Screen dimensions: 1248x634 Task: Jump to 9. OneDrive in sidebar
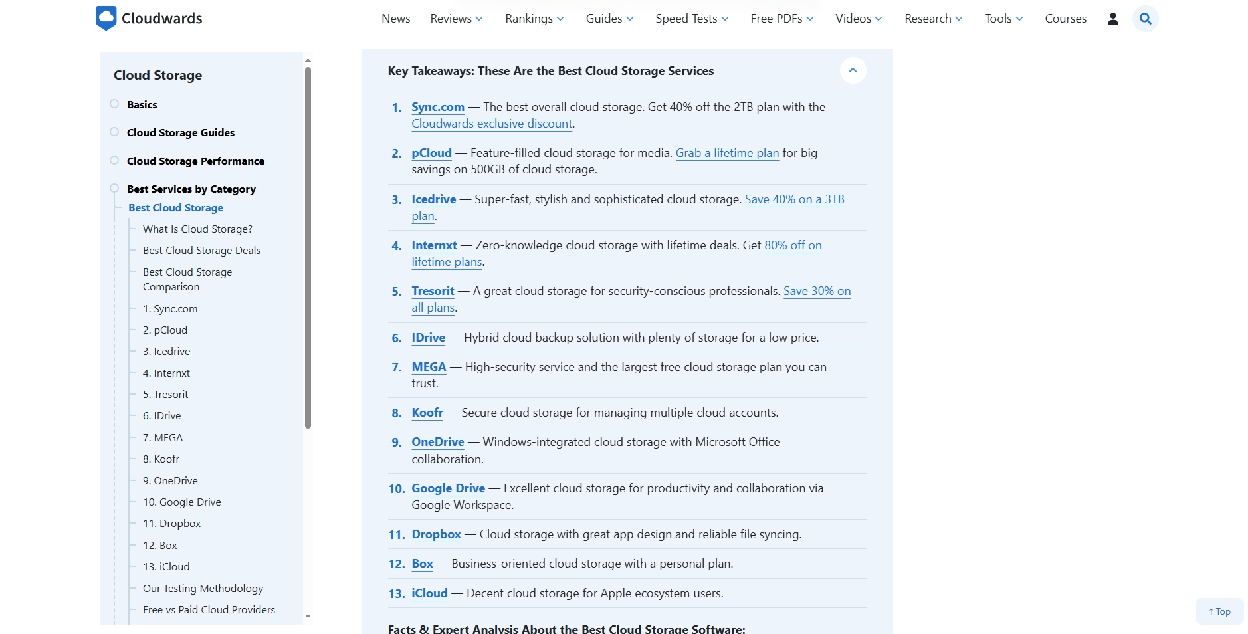[x=170, y=480]
